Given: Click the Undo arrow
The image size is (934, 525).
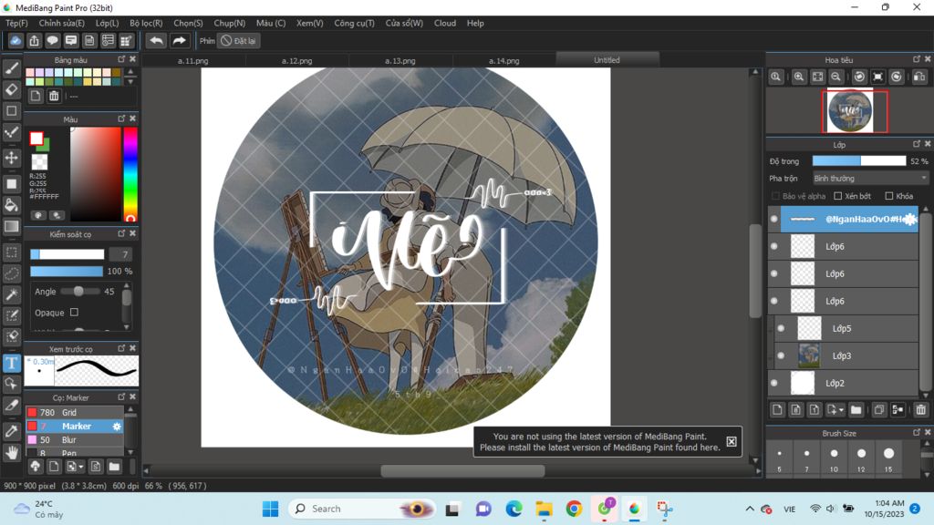Looking at the screenshot, I should pos(156,40).
